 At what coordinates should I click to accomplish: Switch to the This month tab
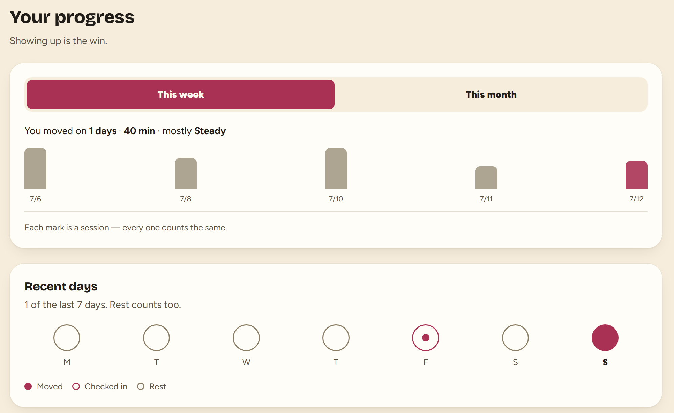coord(491,95)
